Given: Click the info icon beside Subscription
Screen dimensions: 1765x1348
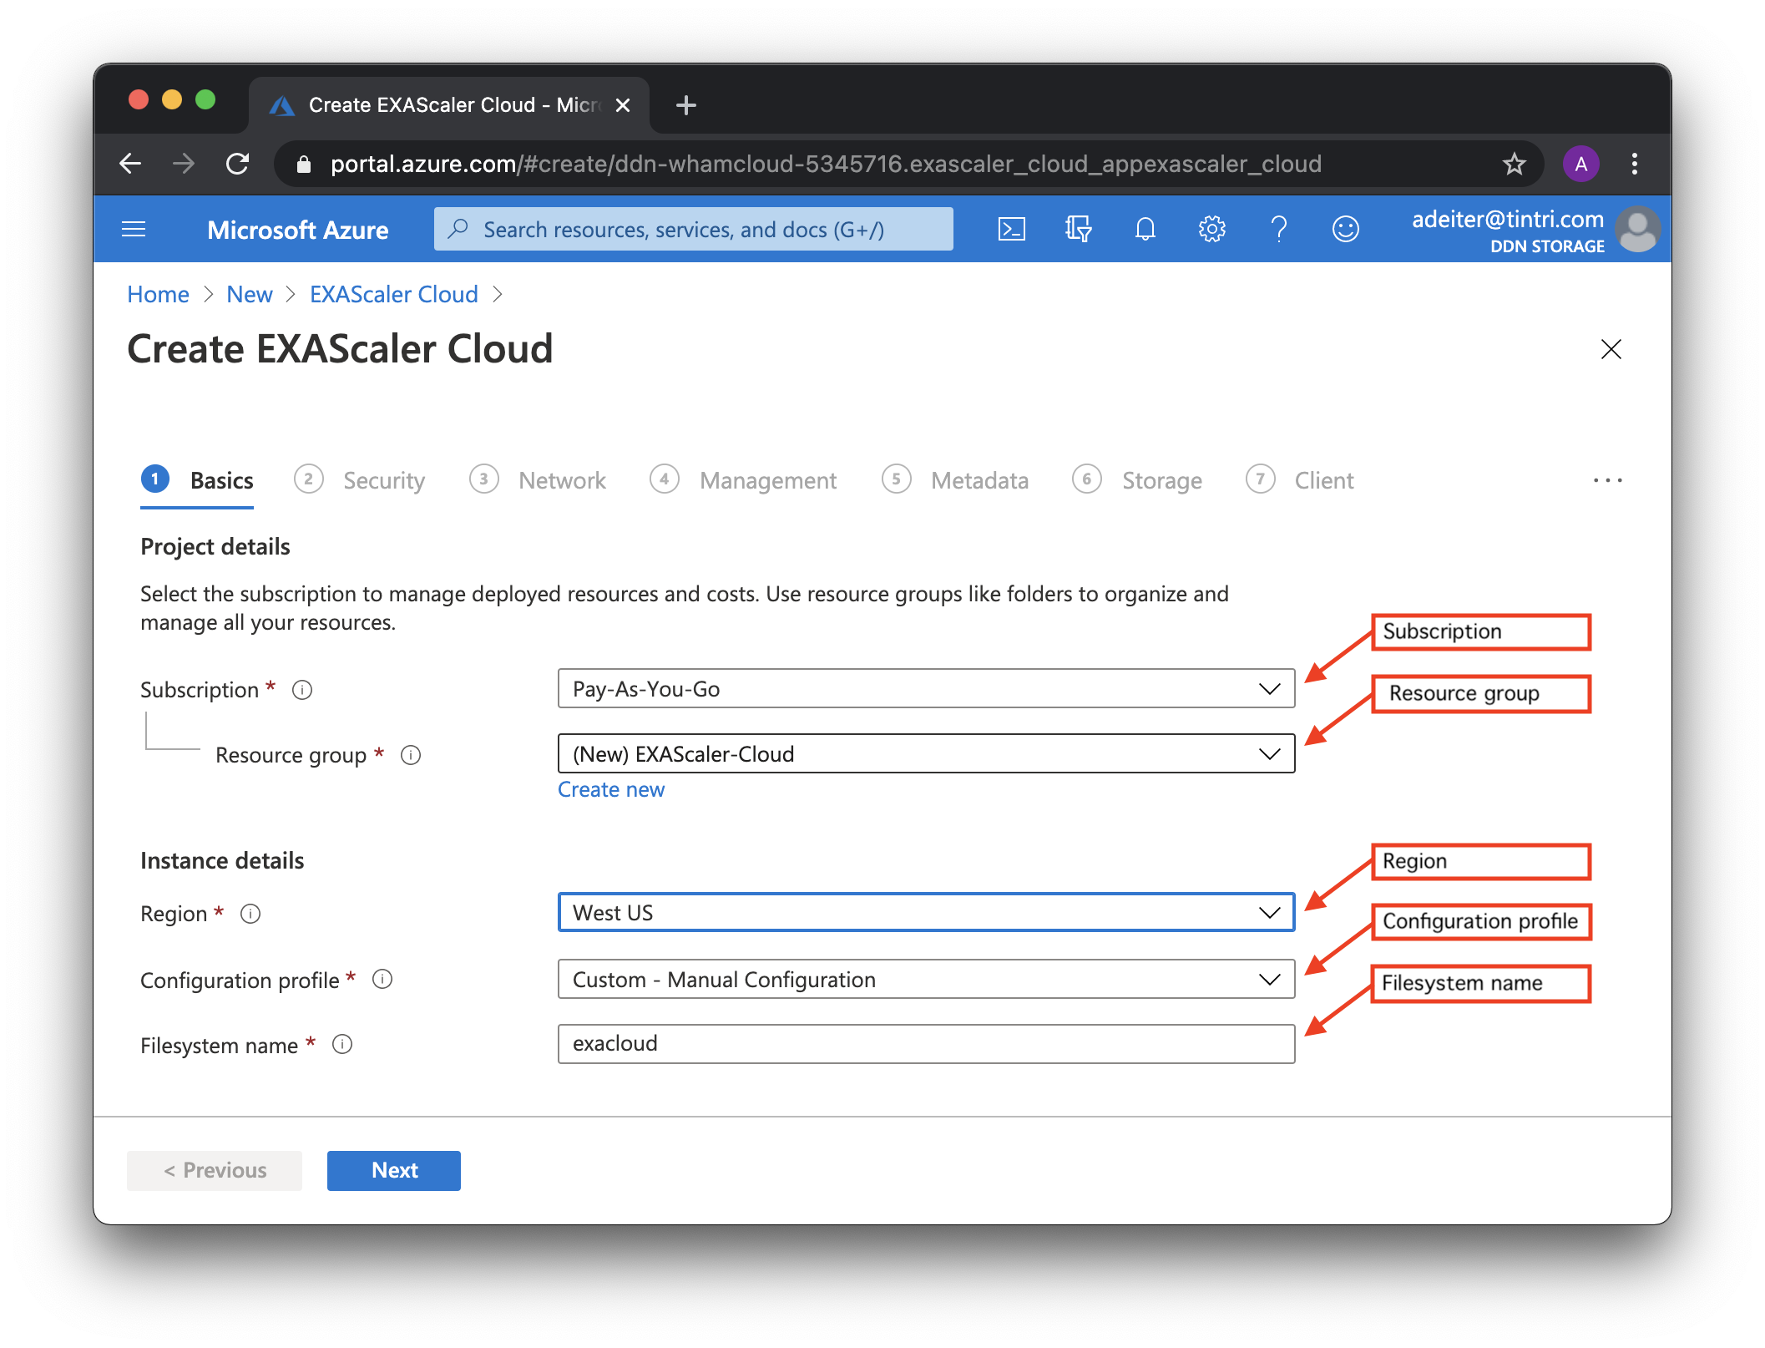Looking at the screenshot, I should pos(302,690).
